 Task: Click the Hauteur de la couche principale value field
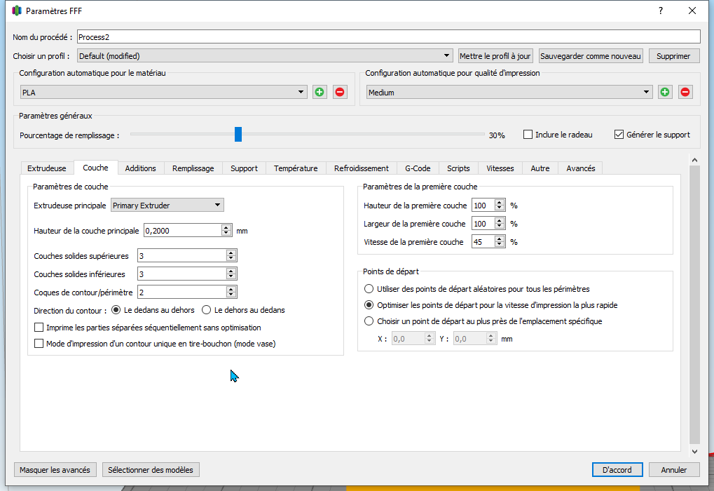click(183, 231)
